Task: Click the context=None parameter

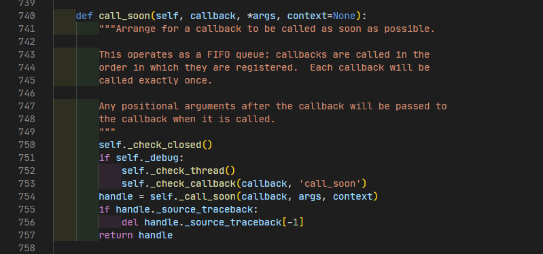Action: (321, 16)
